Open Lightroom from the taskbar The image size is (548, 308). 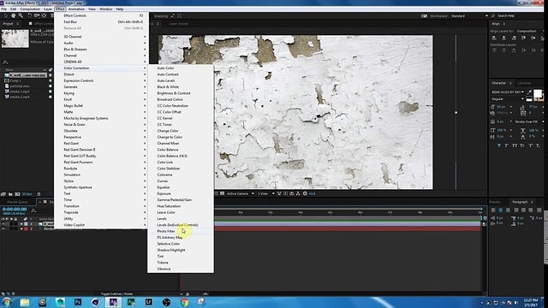(148, 302)
